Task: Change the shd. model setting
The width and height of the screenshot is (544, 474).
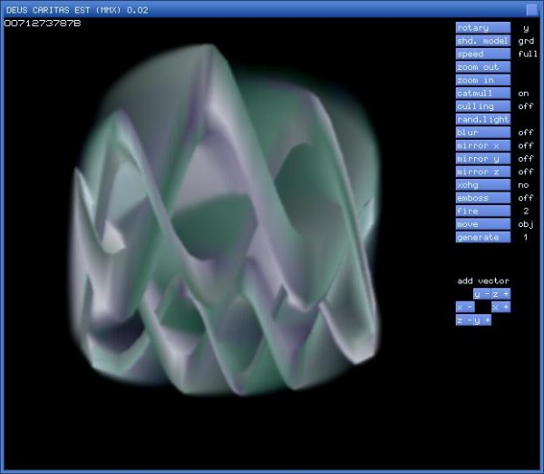Action: coord(482,41)
